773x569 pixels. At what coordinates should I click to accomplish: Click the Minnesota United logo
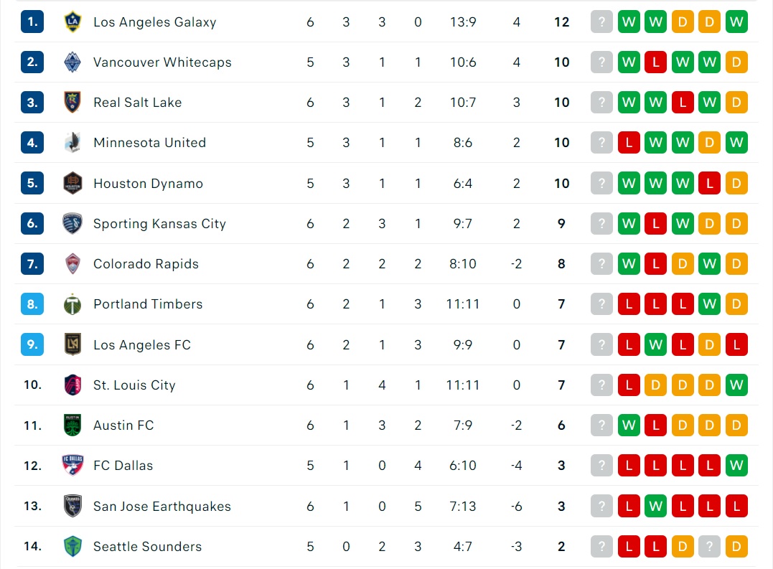tap(72, 142)
